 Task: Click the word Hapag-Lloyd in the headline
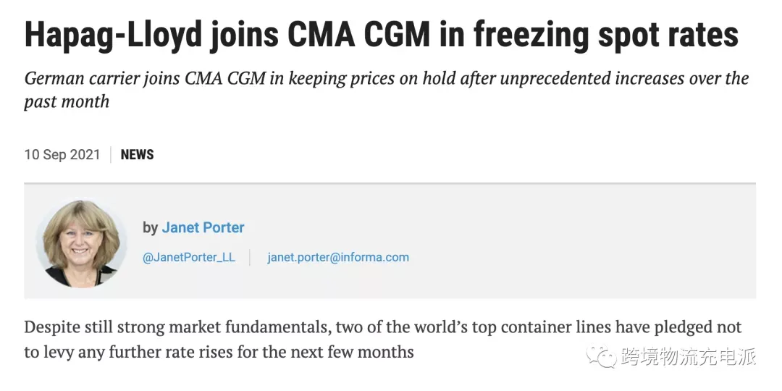point(114,35)
